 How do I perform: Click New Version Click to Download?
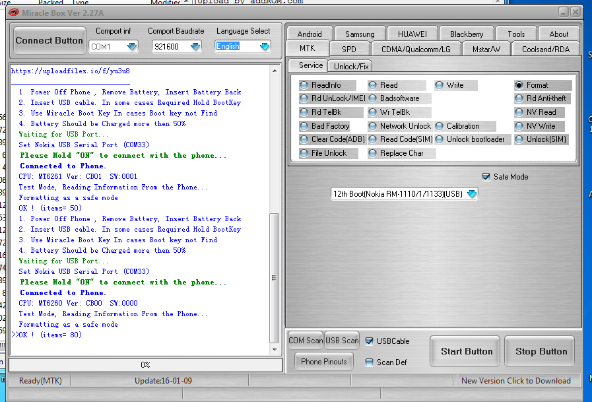click(515, 381)
